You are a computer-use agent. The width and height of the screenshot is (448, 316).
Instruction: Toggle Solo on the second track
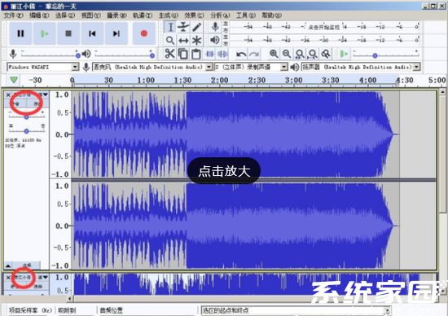tap(37, 286)
